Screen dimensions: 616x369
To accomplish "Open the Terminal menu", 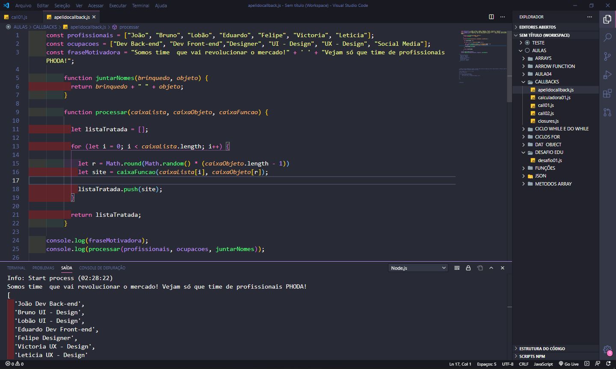I will 141,6.
